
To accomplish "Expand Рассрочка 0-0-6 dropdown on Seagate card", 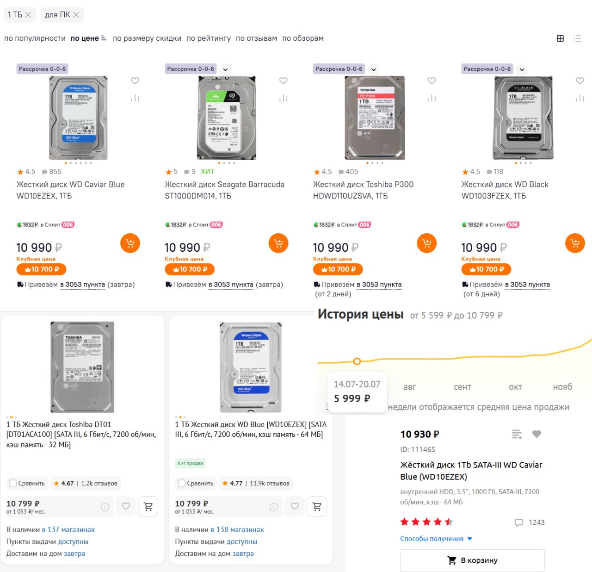I will (225, 69).
